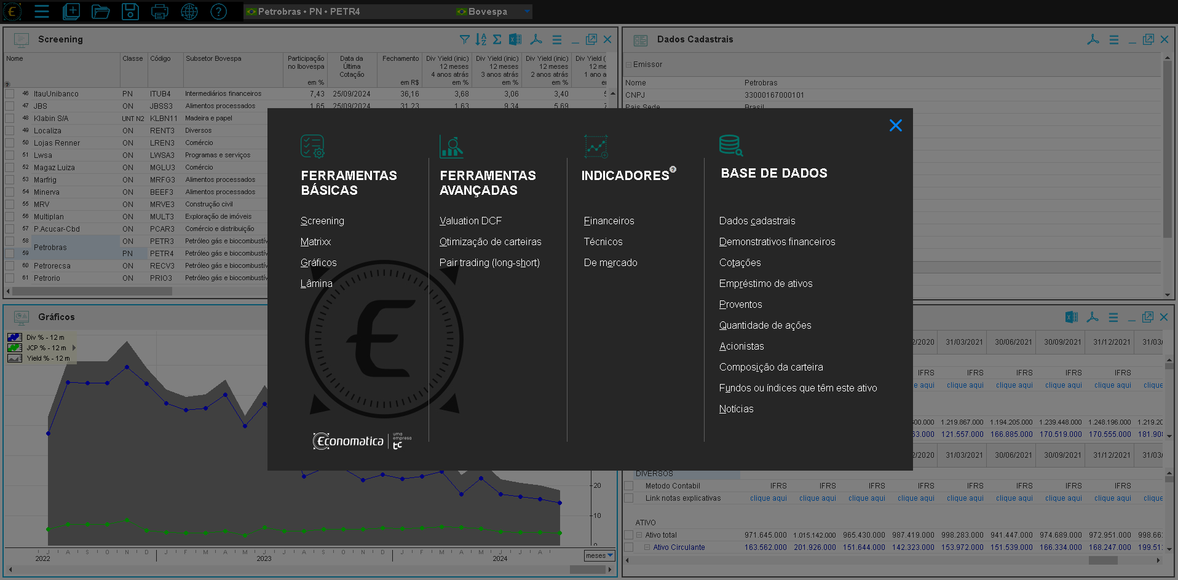This screenshot has height=580, width=1178.
Task: Open Notícias in Base de Dados
Action: point(736,409)
